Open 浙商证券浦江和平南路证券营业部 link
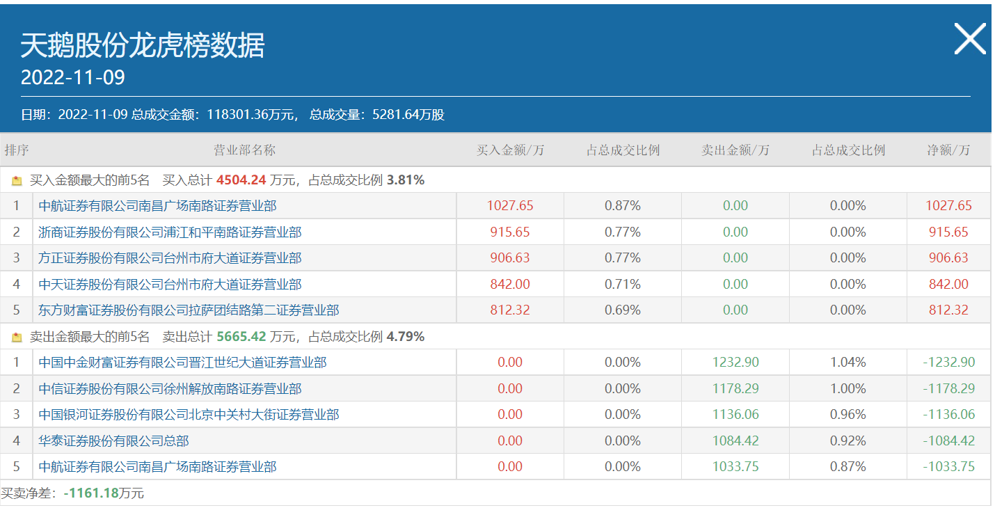This screenshot has height=508, width=995. click(170, 232)
